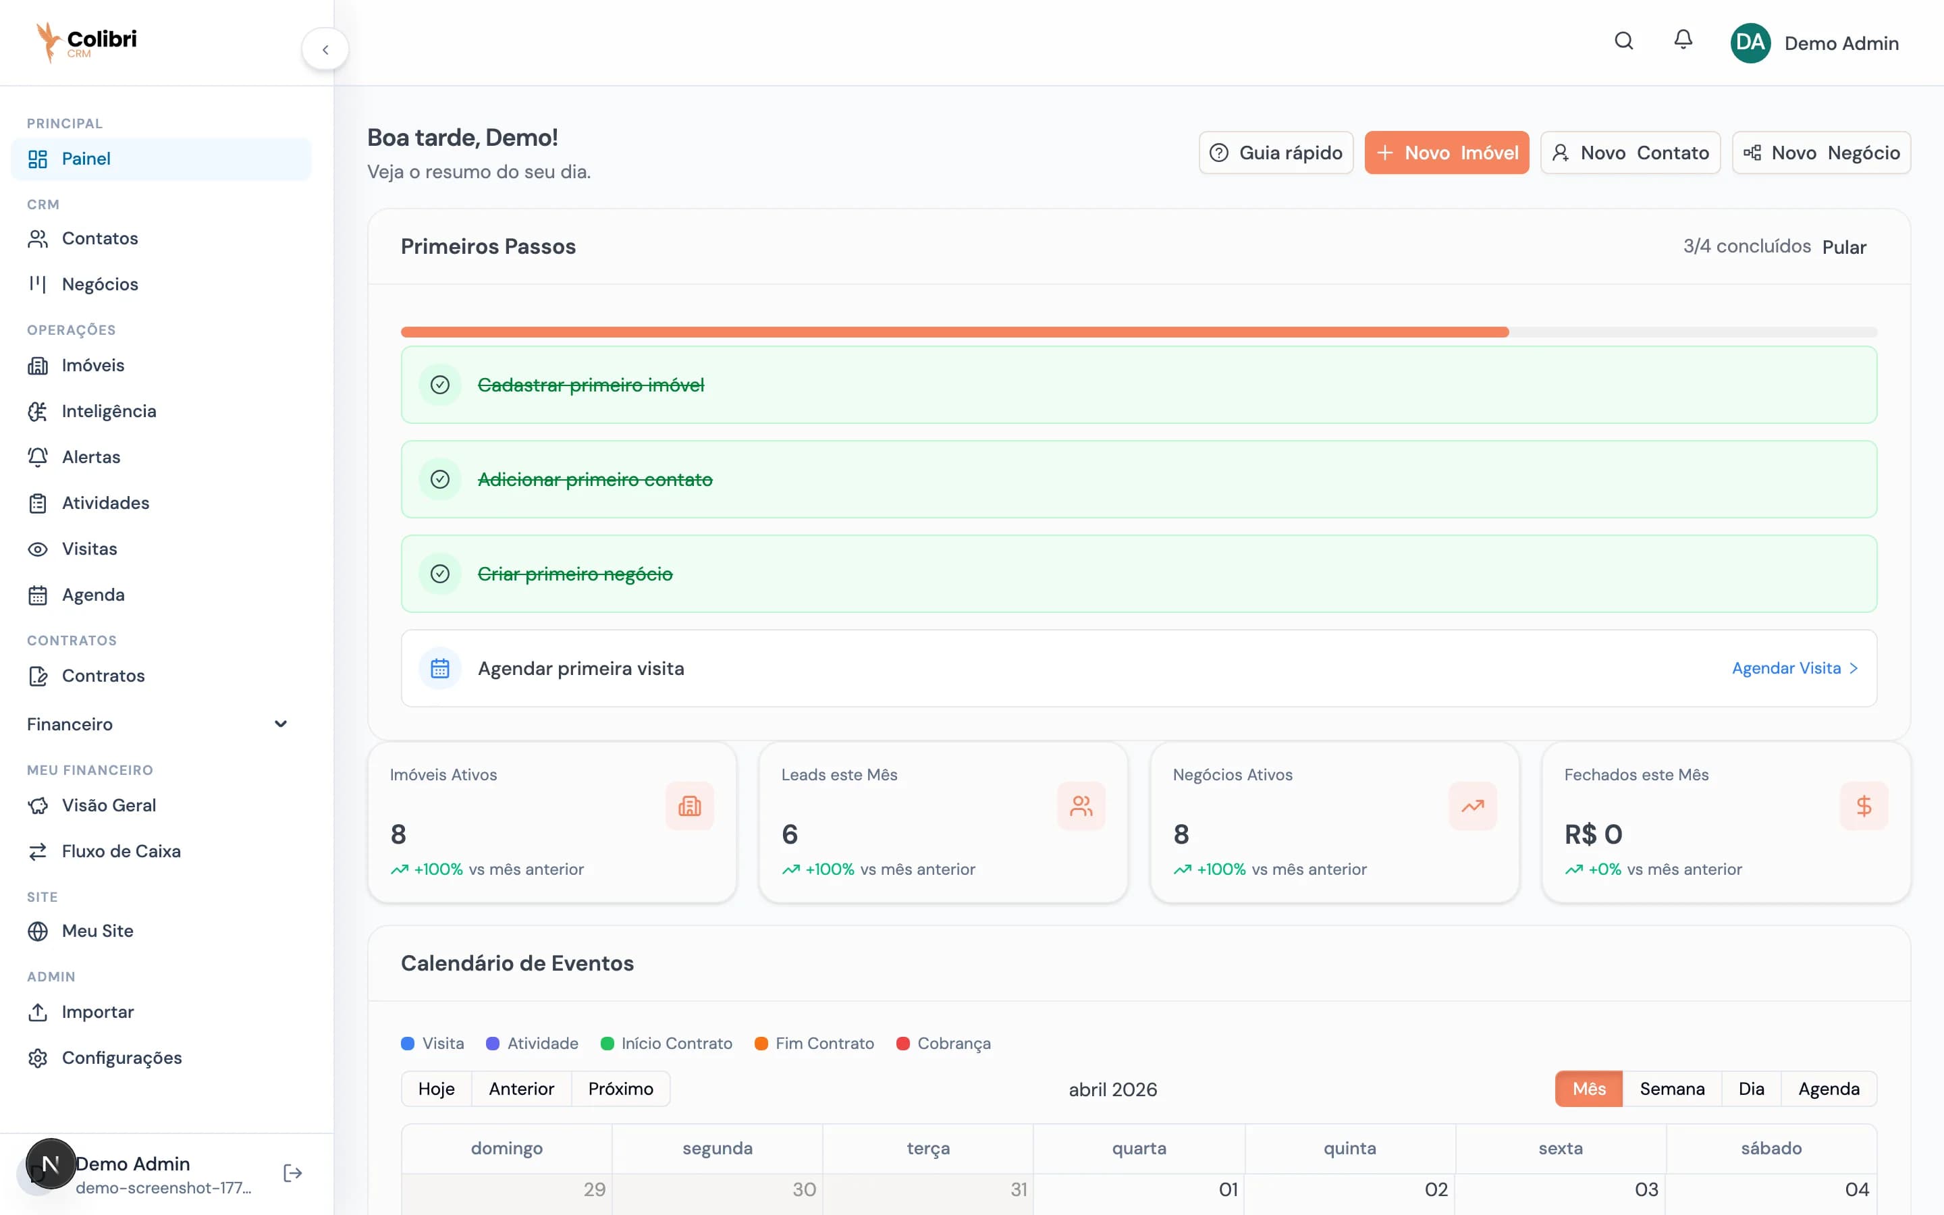Select the Inteligência sidebar icon
The width and height of the screenshot is (1944, 1215).
point(38,410)
